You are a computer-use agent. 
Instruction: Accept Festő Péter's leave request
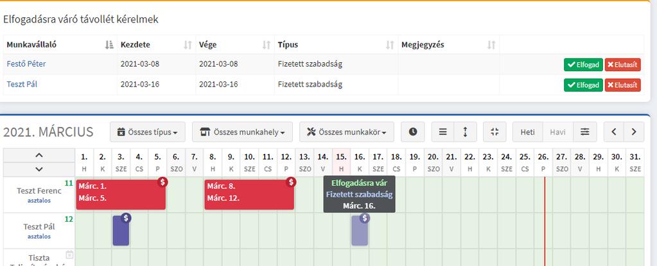[x=583, y=65]
